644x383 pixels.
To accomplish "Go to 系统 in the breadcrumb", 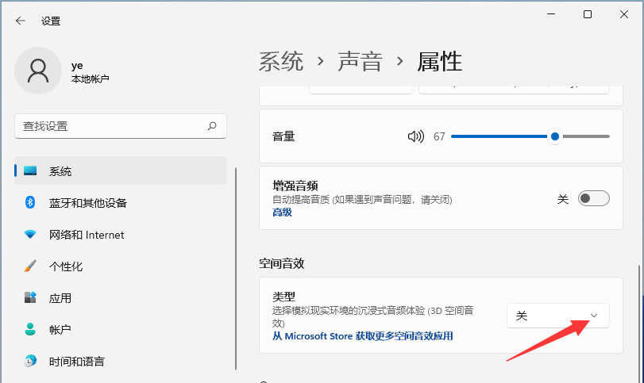I will pyautogui.click(x=281, y=62).
